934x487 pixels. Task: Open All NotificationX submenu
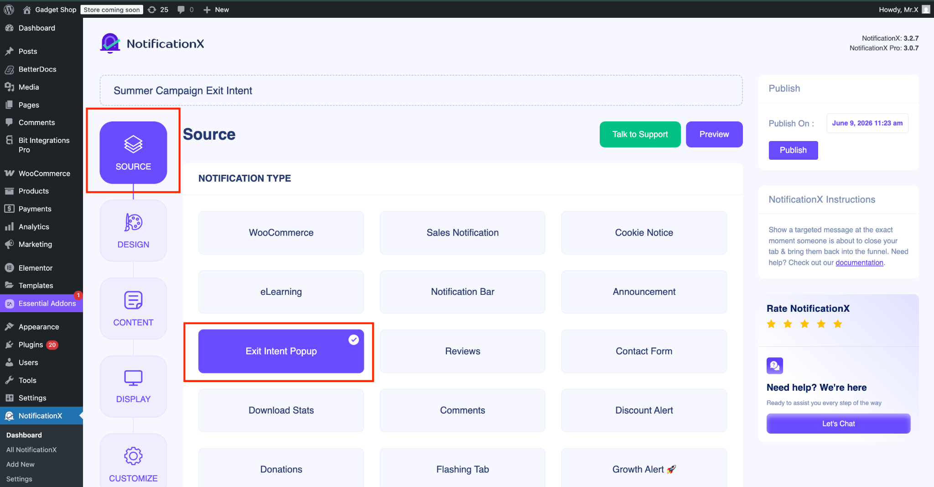pos(31,450)
